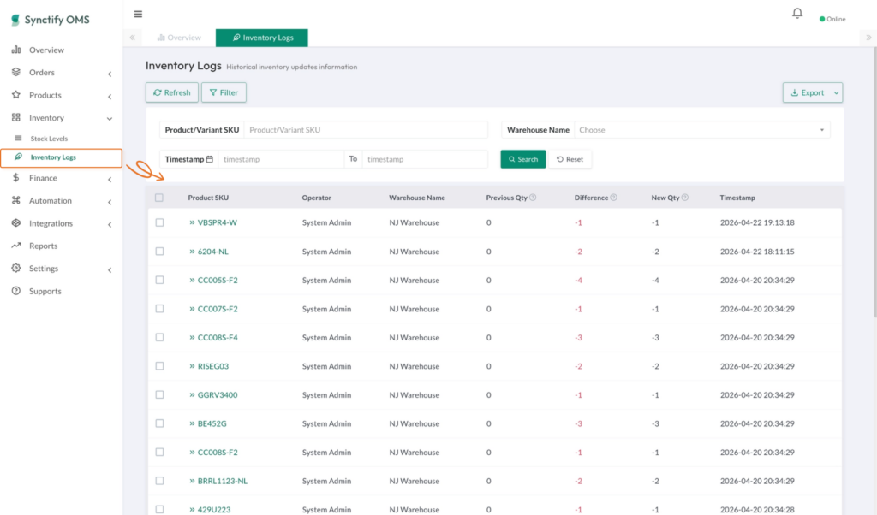Click the timestamp end date field
This screenshot has width=877, height=515.
(425, 159)
